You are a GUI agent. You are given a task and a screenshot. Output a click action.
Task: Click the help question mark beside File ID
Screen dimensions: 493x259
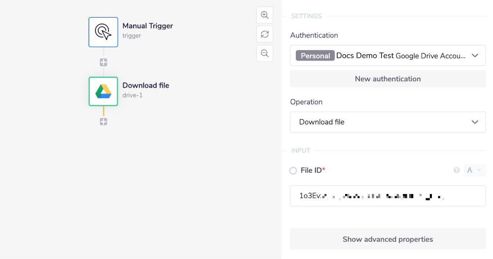457,170
